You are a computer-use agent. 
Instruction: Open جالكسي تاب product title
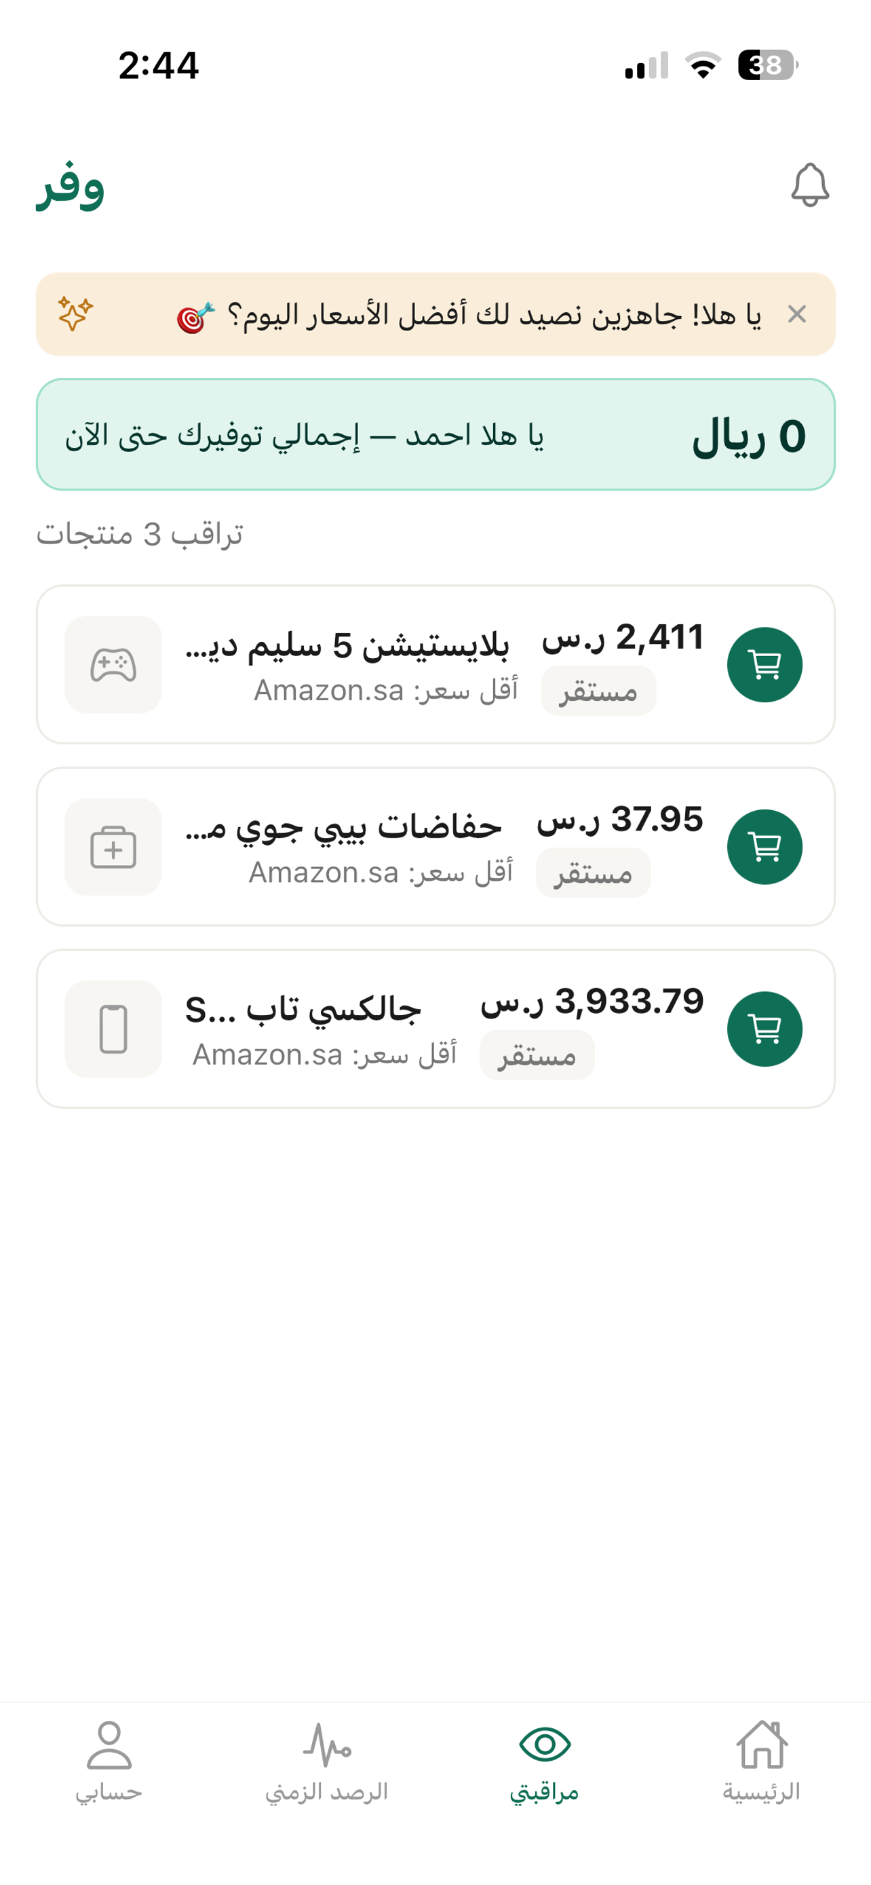303,1010
